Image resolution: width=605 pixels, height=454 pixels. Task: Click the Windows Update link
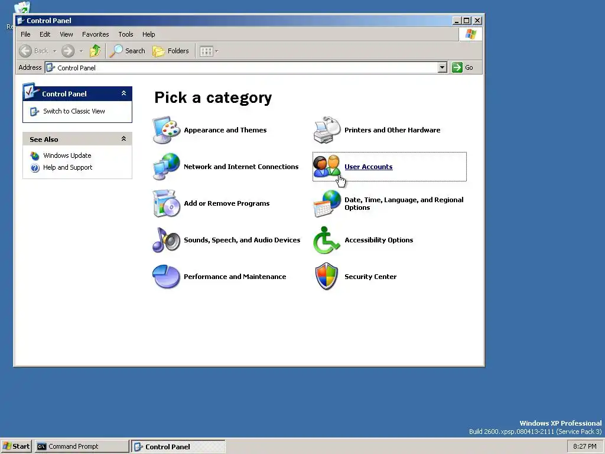click(67, 155)
